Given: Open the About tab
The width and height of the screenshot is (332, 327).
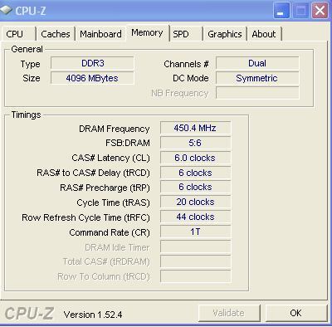Looking at the screenshot, I should [264, 34].
